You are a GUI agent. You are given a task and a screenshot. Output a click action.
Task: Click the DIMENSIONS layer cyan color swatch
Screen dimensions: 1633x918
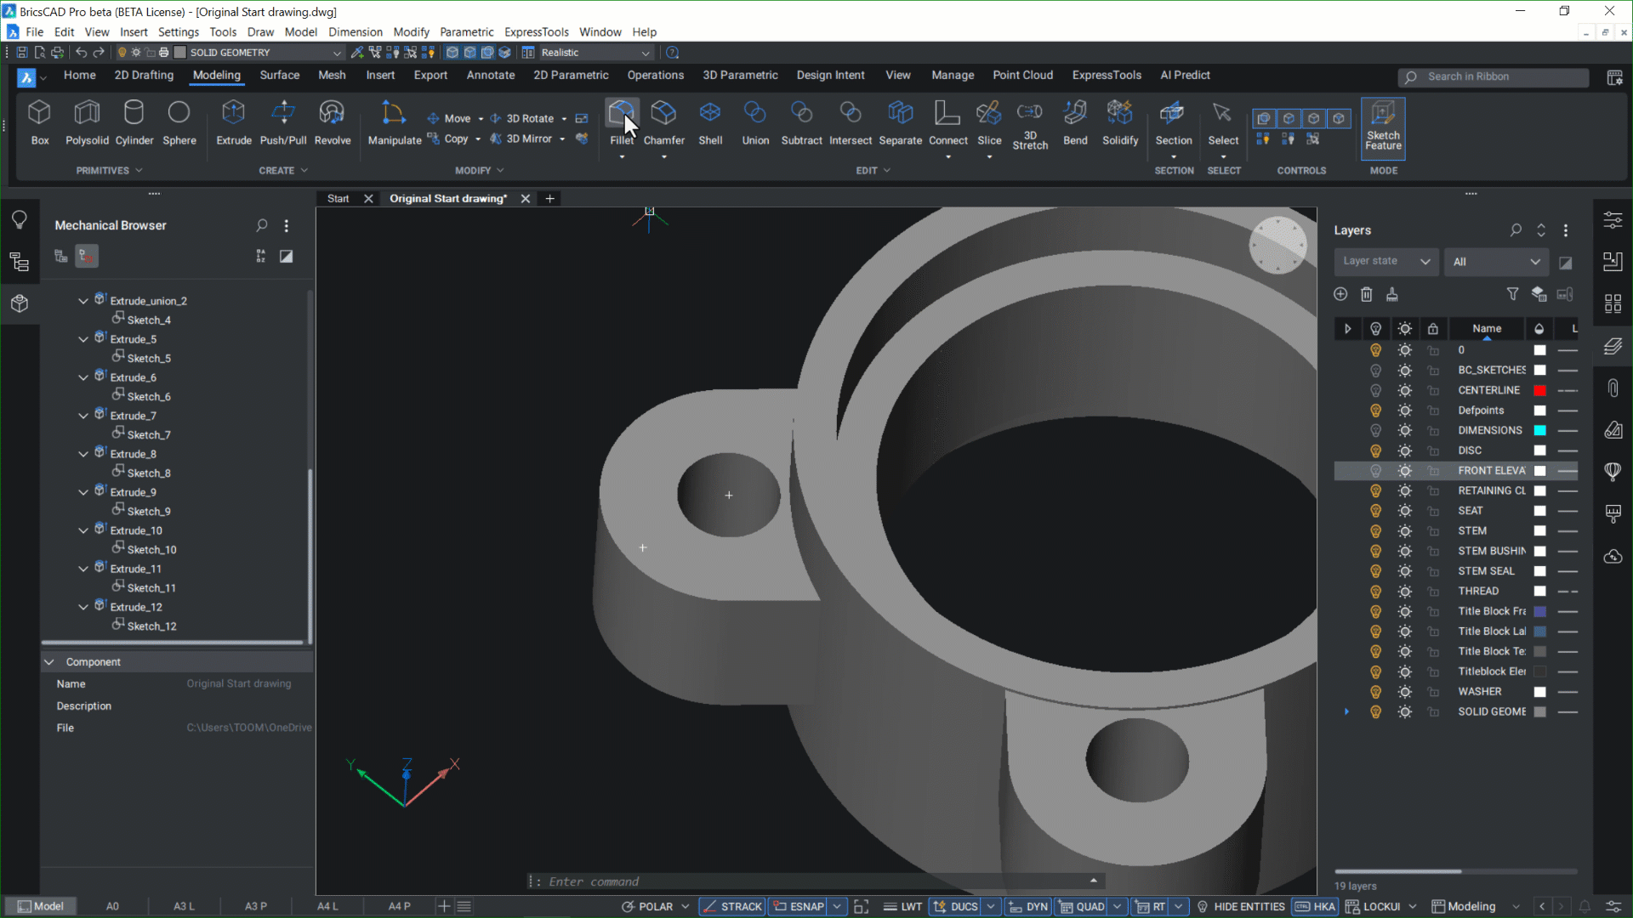[x=1540, y=430]
